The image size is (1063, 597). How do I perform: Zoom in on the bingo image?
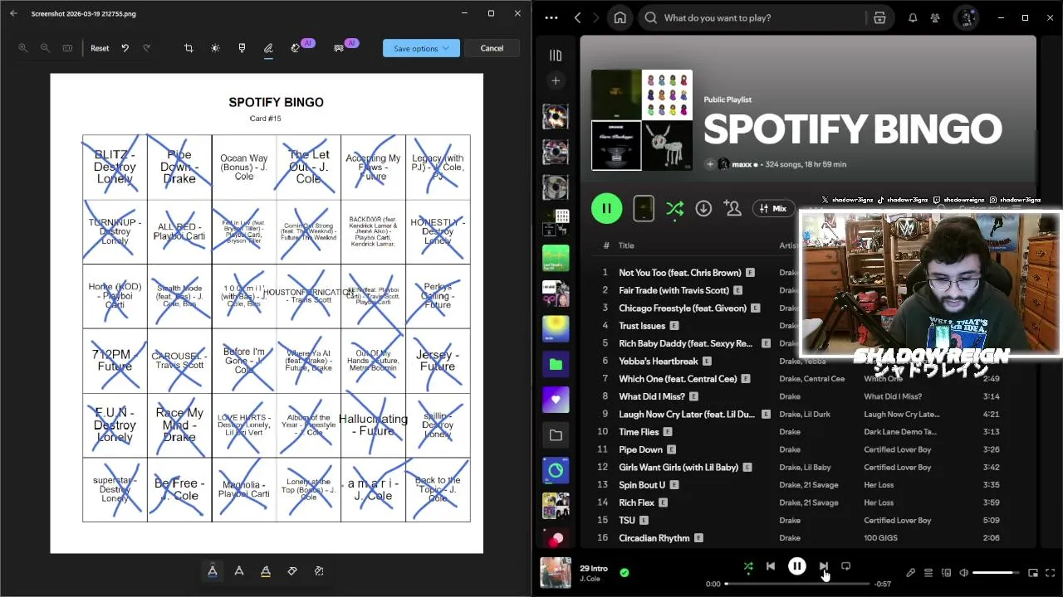click(x=22, y=48)
